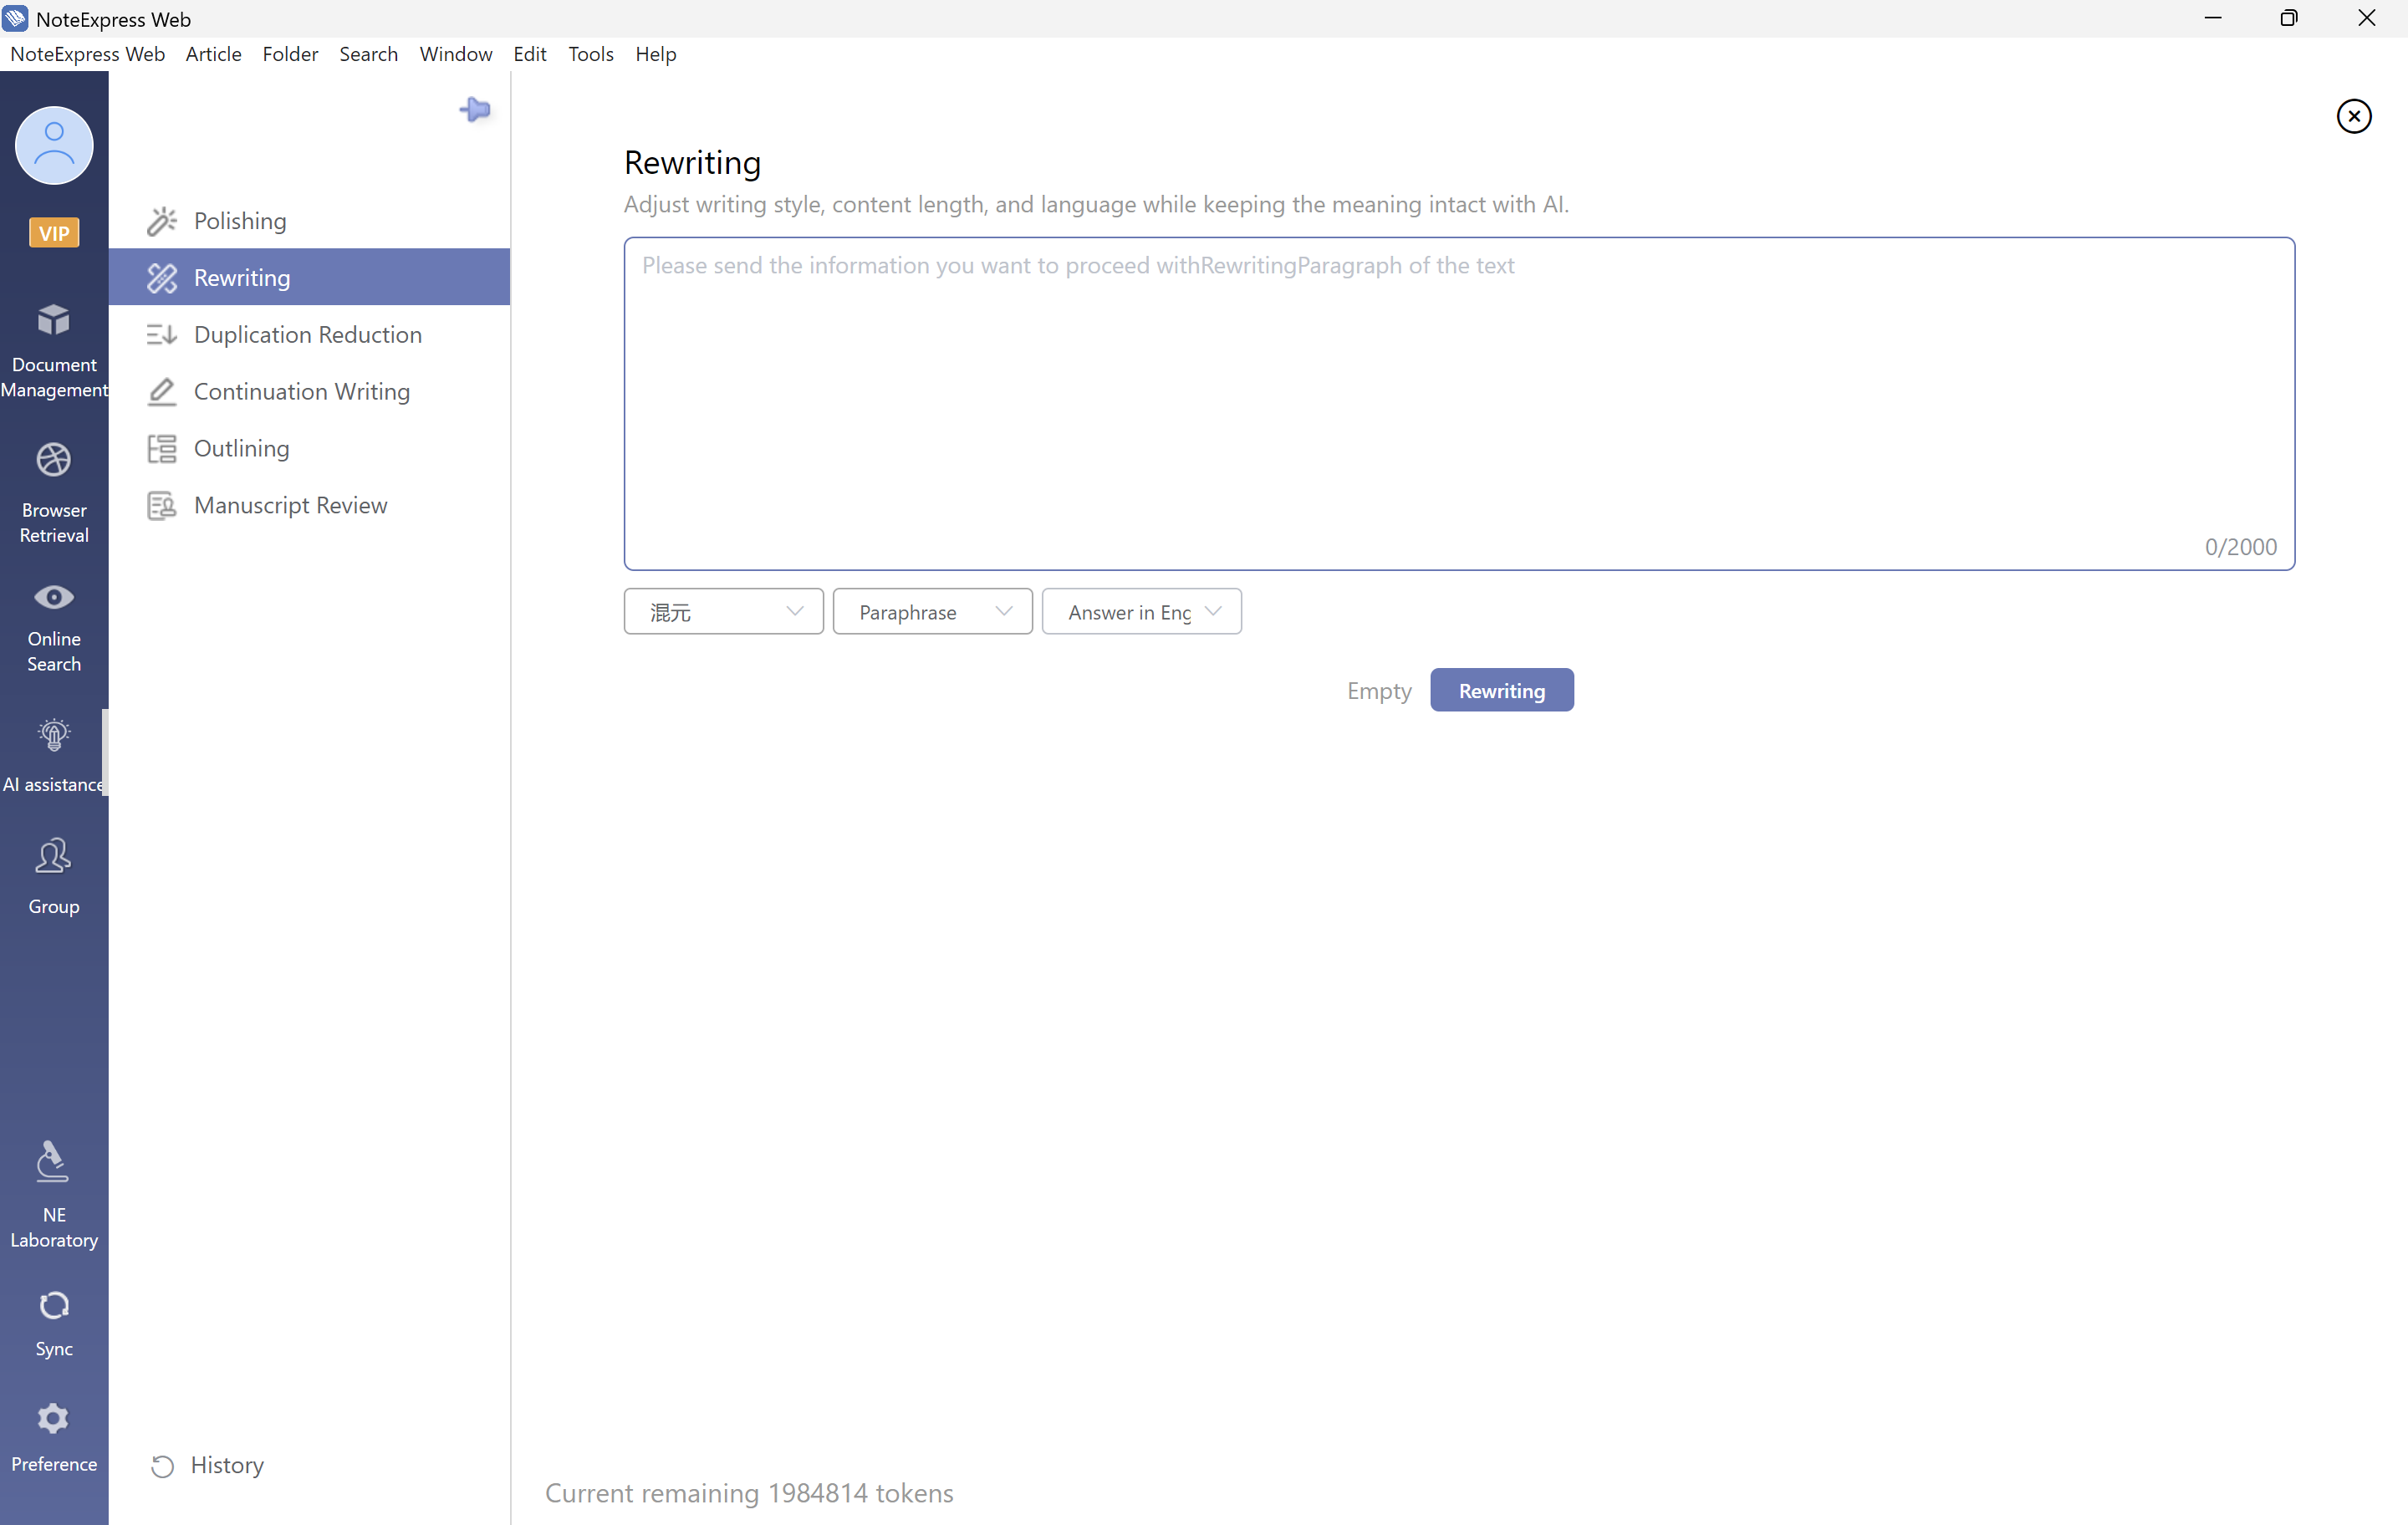Image resolution: width=2408 pixels, height=1525 pixels.
Task: Click the Sync icon
Action: 54,1306
